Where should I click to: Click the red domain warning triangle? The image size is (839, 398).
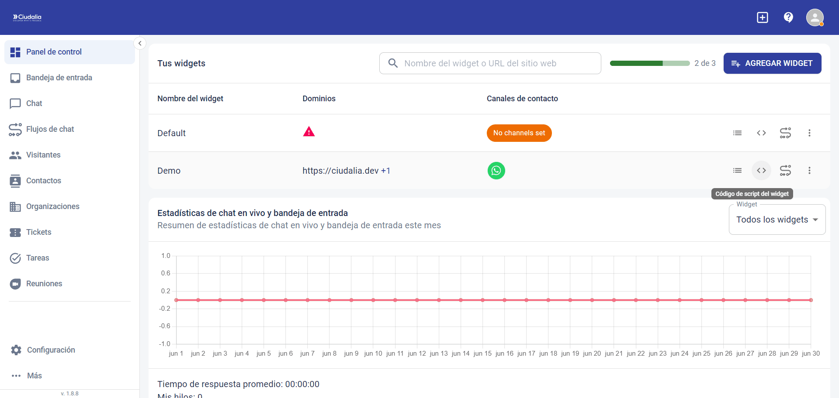pyautogui.click(x=309, y=132)
